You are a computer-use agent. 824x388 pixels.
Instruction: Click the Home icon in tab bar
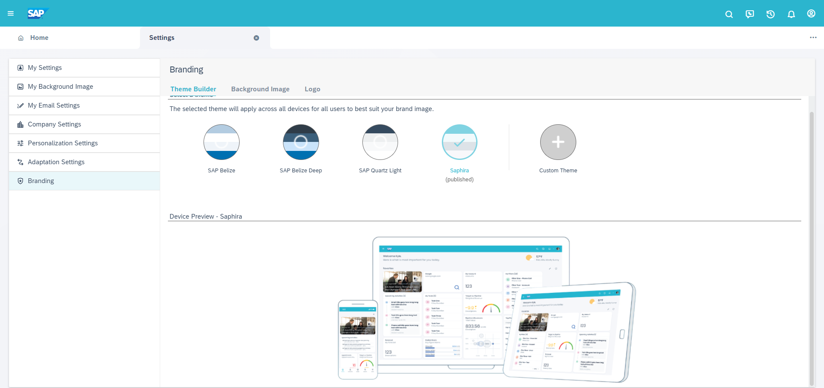point(21,38)
